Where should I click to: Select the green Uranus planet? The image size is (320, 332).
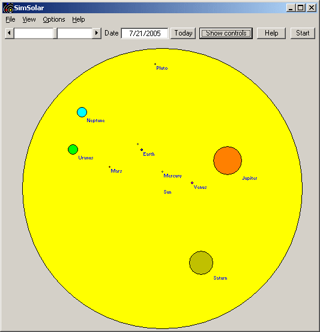pyautogui.click(x=73, y=150)
